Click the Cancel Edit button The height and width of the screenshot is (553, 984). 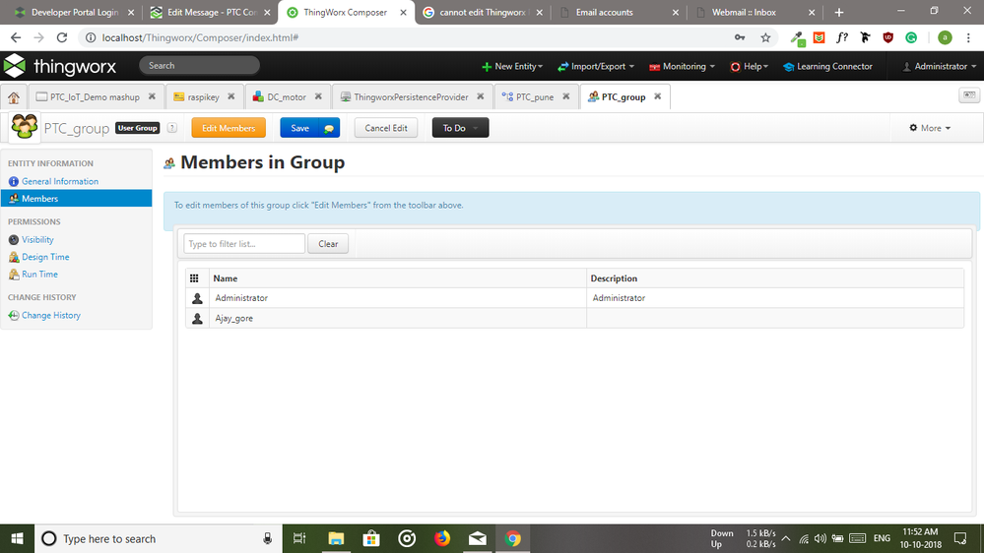[386, 128]
